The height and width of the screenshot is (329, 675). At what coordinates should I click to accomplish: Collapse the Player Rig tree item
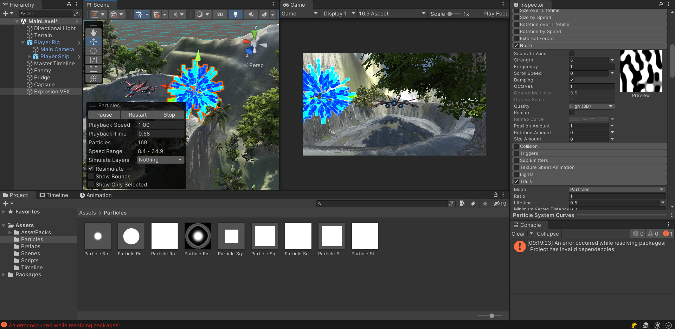(23, 42)
